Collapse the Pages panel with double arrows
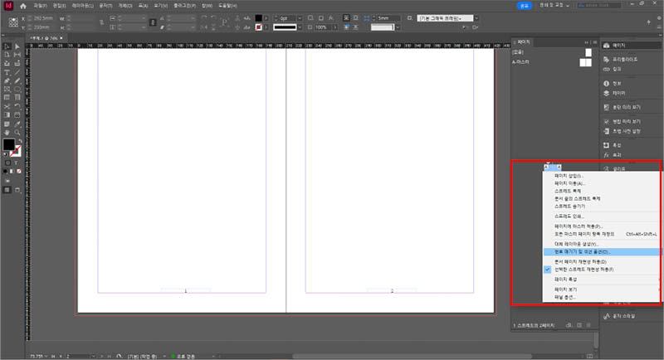 [587, 42]
